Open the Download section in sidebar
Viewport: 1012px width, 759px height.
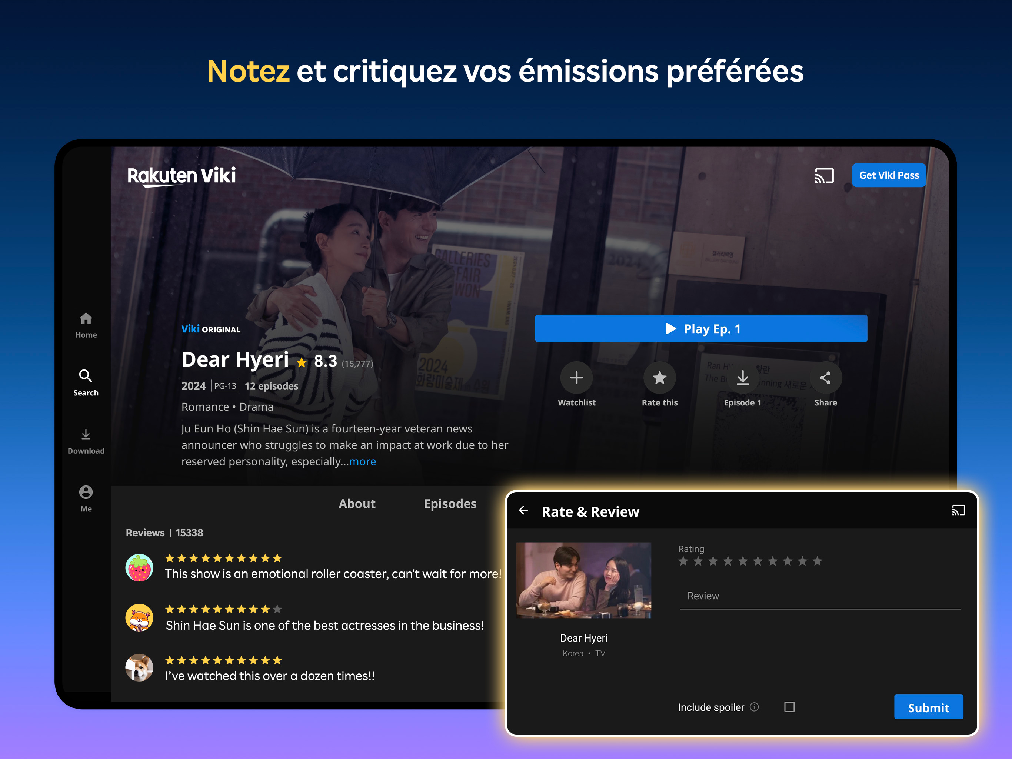[x=86, y=435]
